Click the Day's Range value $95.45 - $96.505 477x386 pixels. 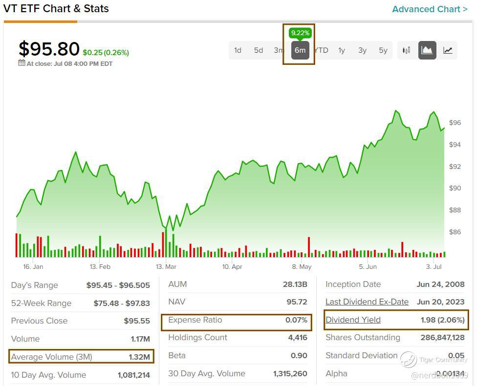tap(118, 285)
